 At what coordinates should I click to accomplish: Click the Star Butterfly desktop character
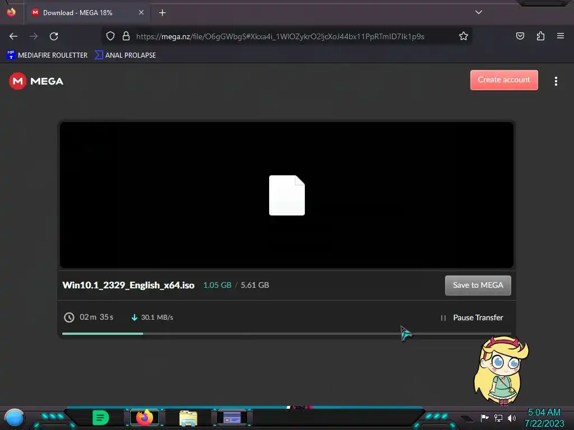pyautogui.click(x=502, y=371)
